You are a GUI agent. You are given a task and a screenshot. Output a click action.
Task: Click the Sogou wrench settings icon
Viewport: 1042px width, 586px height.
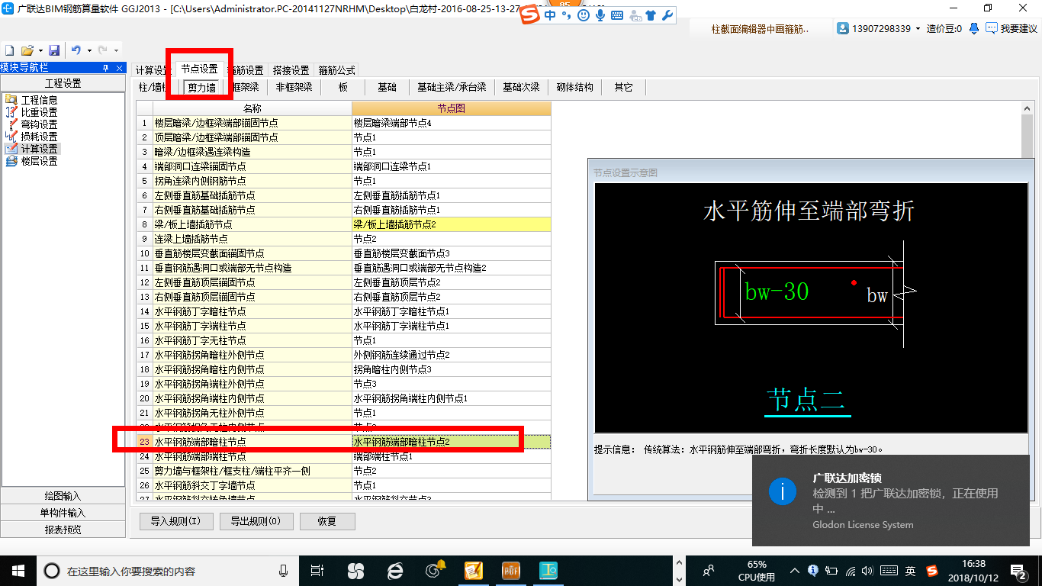point(667,15)
